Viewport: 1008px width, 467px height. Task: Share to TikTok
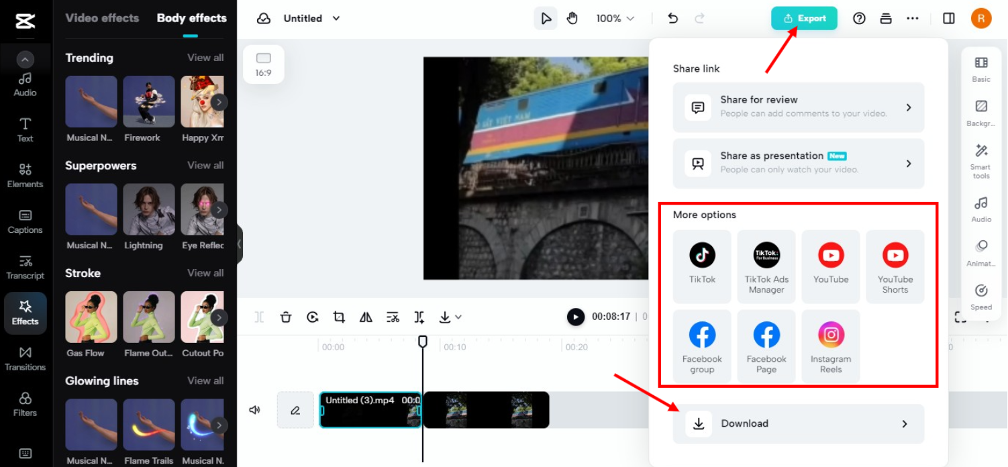tap(702, 266)
